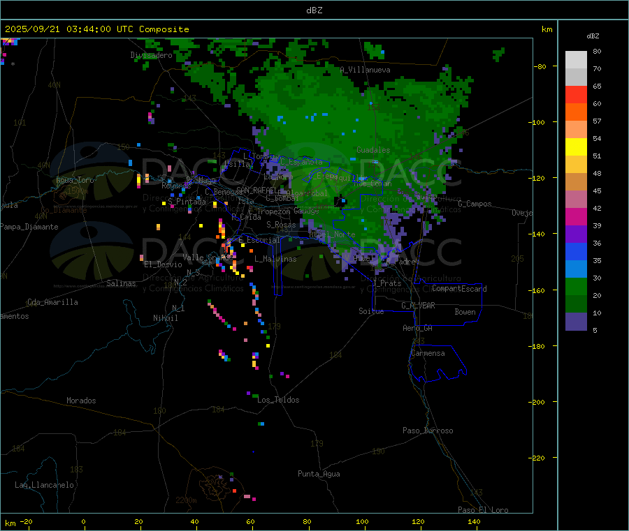629x531 pixels.
Task: Click the purple 36 dBZ legend swatch
Action: coord(576,234)
